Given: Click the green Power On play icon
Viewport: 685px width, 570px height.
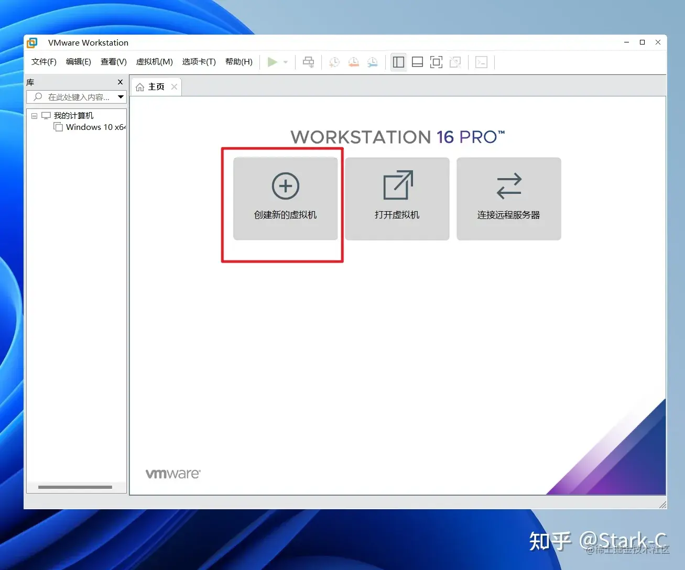Looking at the screenshot, I should click(x=272, y=62).
